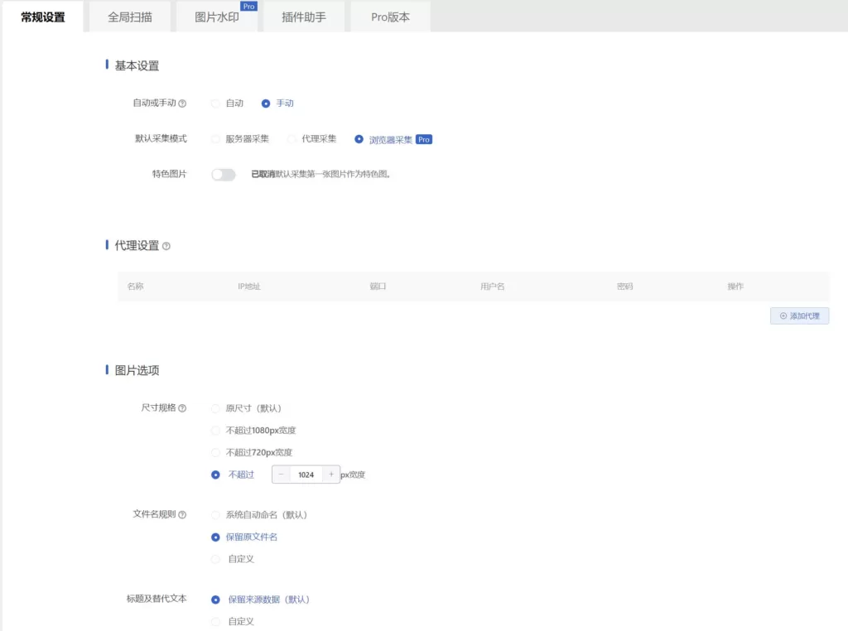Image resolution: width=848 pixels, height=631 pixels.
Task: Click help icon beside 代理设置 heading
Action: coord(166,246)
